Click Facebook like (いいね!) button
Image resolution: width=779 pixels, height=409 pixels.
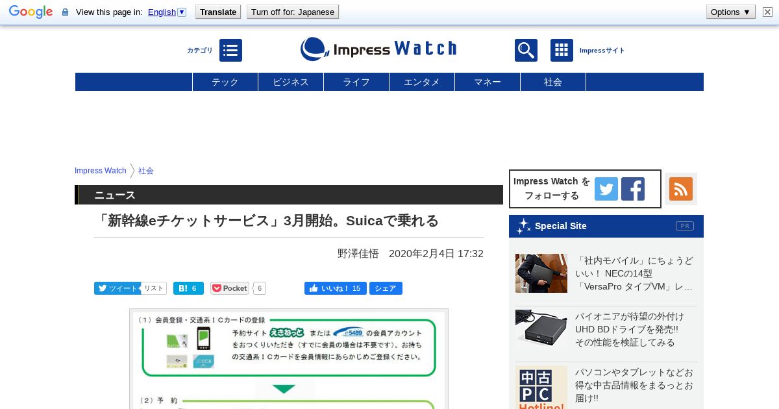pos(336,288)
